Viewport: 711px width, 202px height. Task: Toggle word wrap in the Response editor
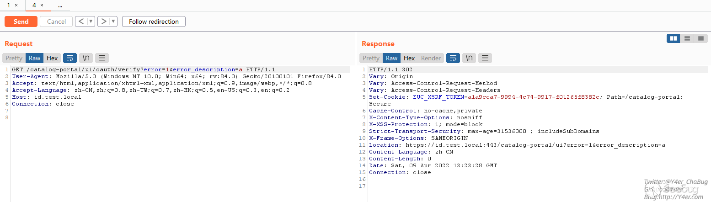(453, 58)
